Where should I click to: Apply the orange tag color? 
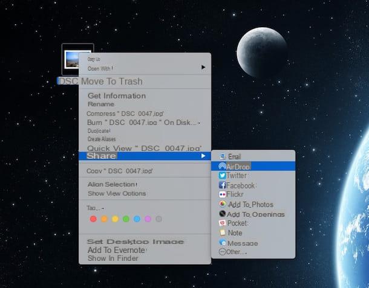104,219
